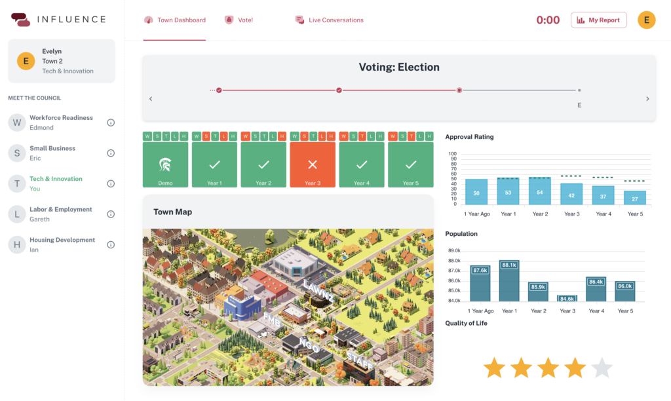Expand Evelyn Town 2 profile card
This screenshot has width=671, height=401.
tap(62, 61)
